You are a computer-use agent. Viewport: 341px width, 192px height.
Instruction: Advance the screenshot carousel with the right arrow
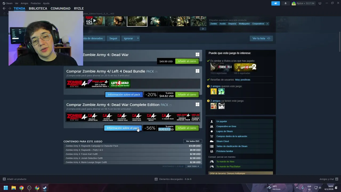203,29
